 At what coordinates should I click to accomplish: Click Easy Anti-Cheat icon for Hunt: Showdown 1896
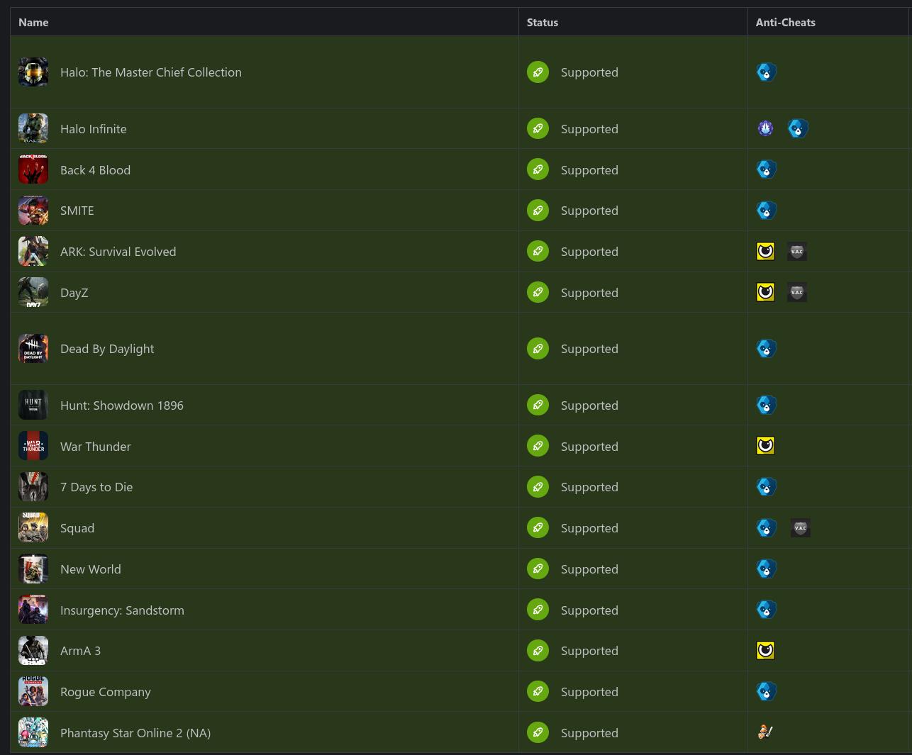[766, 405]
